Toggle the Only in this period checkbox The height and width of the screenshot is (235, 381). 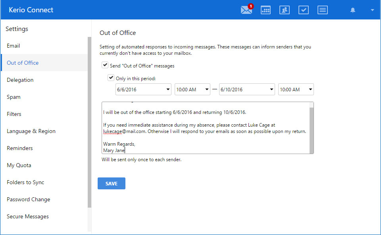pyautogui.click(x=111, y=78)
